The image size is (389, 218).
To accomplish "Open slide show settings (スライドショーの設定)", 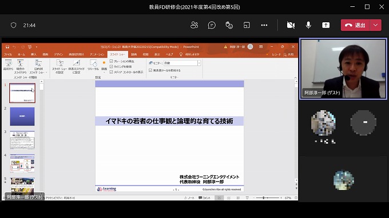I will click(x=59, y=66).
